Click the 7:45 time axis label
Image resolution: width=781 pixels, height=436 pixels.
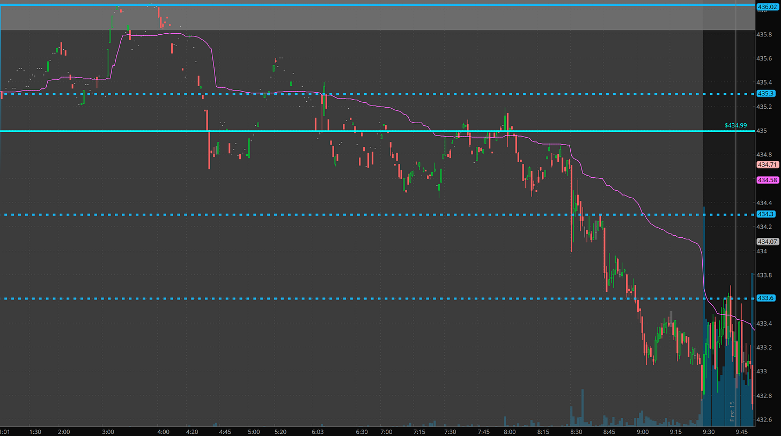click(x=483, y=431)
